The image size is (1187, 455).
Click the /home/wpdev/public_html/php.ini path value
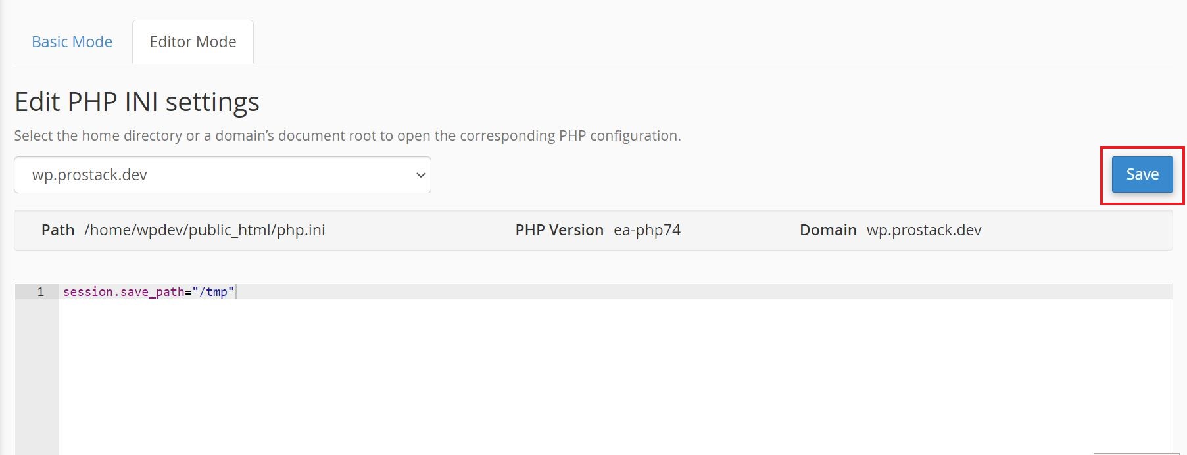(205, 230)
